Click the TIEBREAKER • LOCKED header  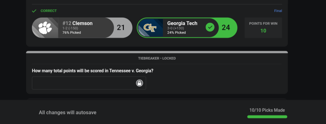click(157, 58)
